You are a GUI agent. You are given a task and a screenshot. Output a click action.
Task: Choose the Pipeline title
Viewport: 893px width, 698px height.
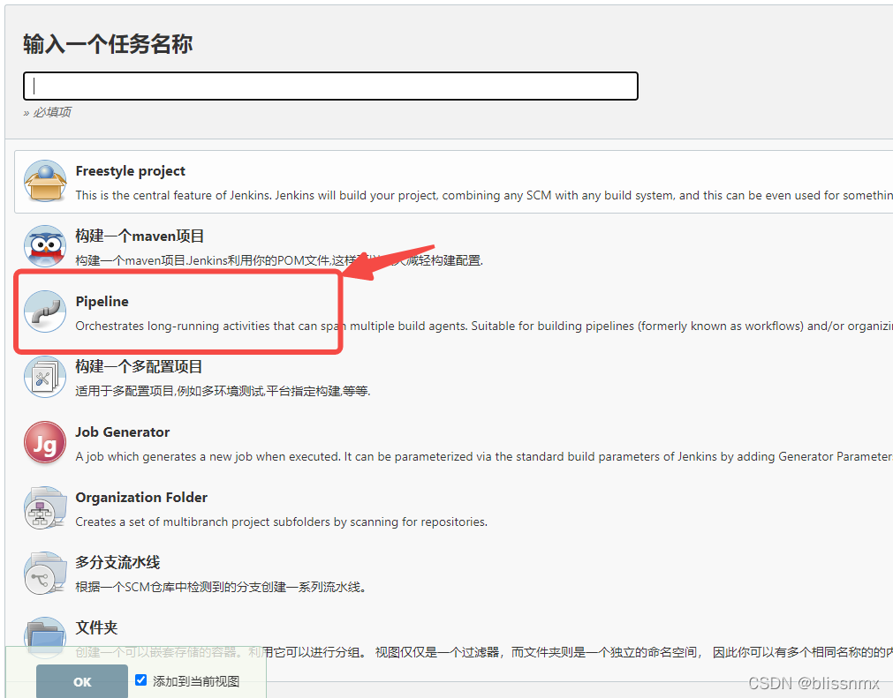pyautogui.click(x=102, y=302)
